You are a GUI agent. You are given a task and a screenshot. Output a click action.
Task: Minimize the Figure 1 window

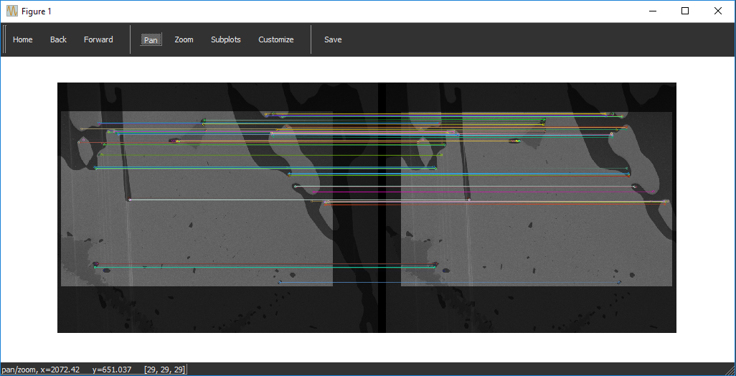point(653,11)
